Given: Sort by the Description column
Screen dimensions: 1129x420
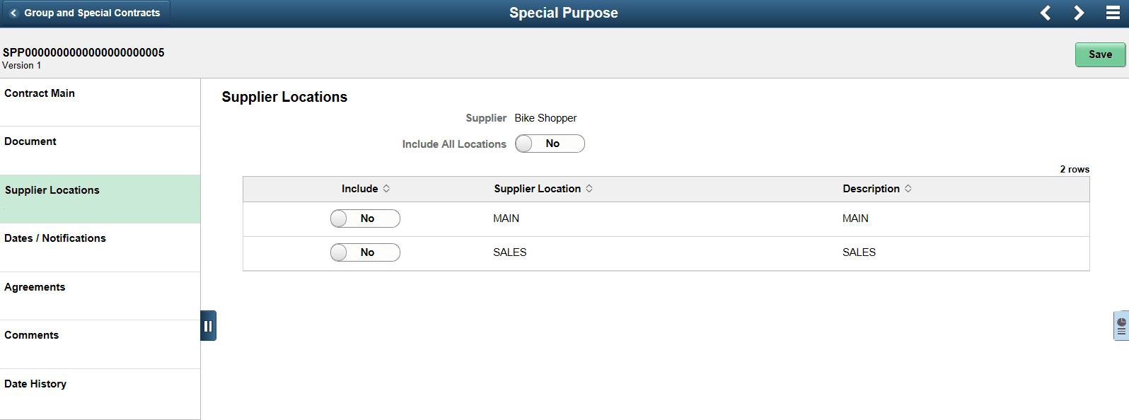Looking at the screenshot, I should tap(876, 188).
